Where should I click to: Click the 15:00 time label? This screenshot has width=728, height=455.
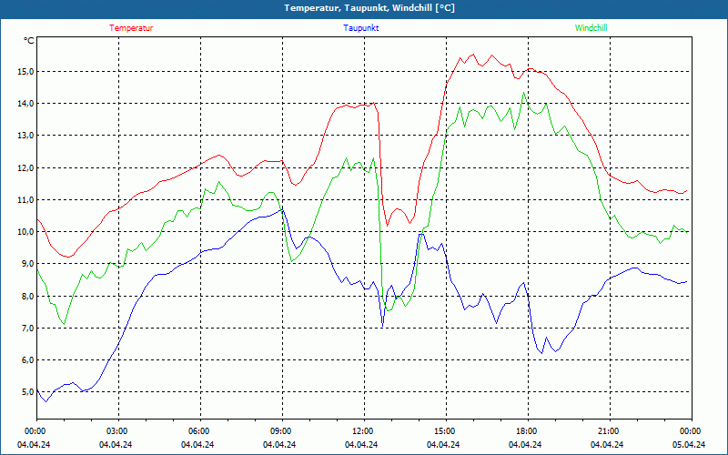[x=444, y=431]
